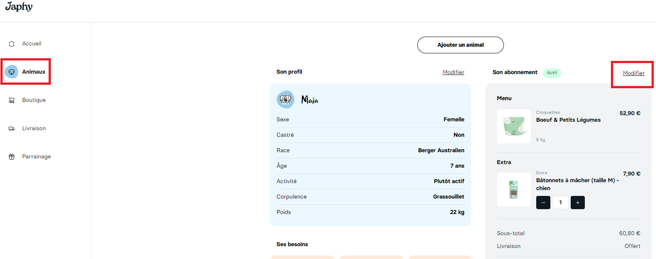Click the Actif subscription status badge

pyautogui.click(x=552, y=73)
